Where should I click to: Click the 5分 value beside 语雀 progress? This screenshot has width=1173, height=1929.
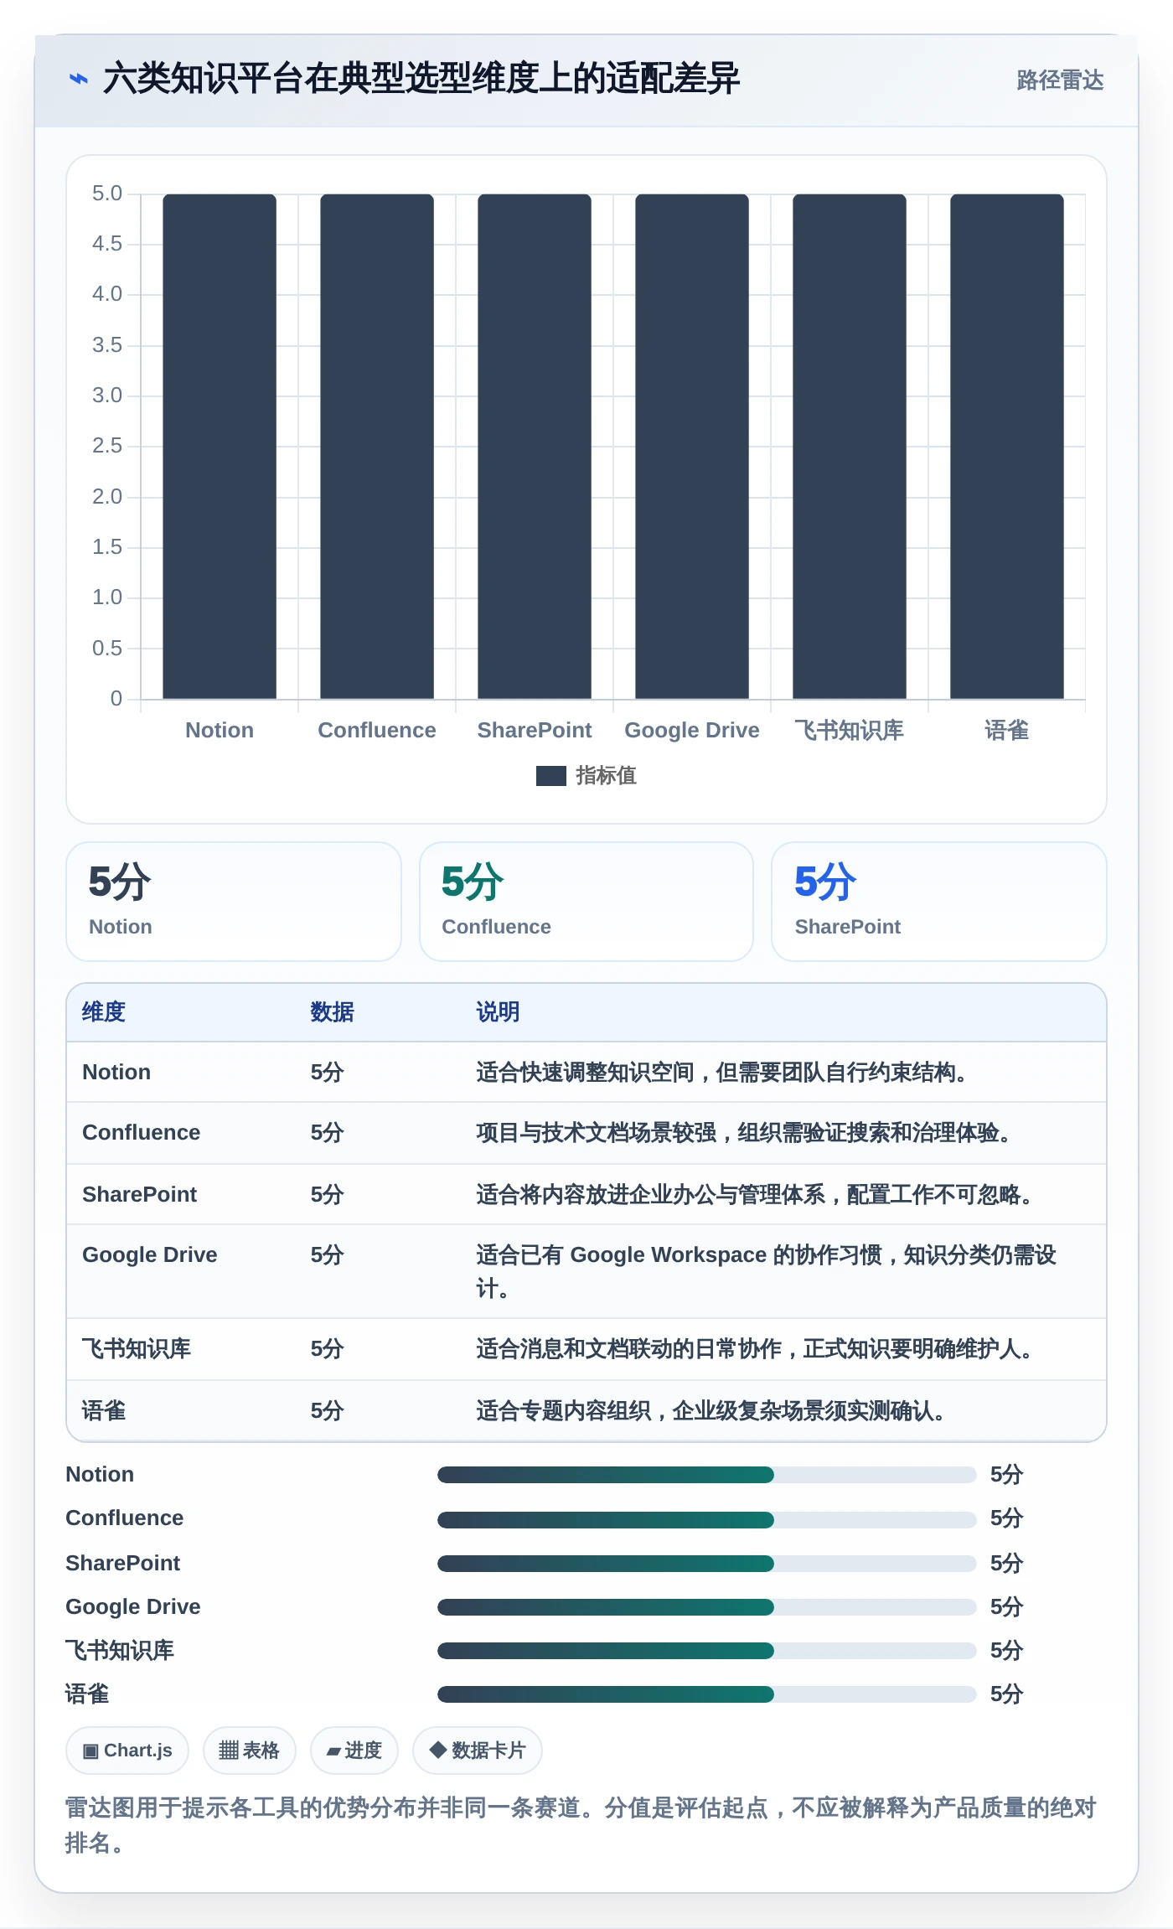[1007, 1694]
